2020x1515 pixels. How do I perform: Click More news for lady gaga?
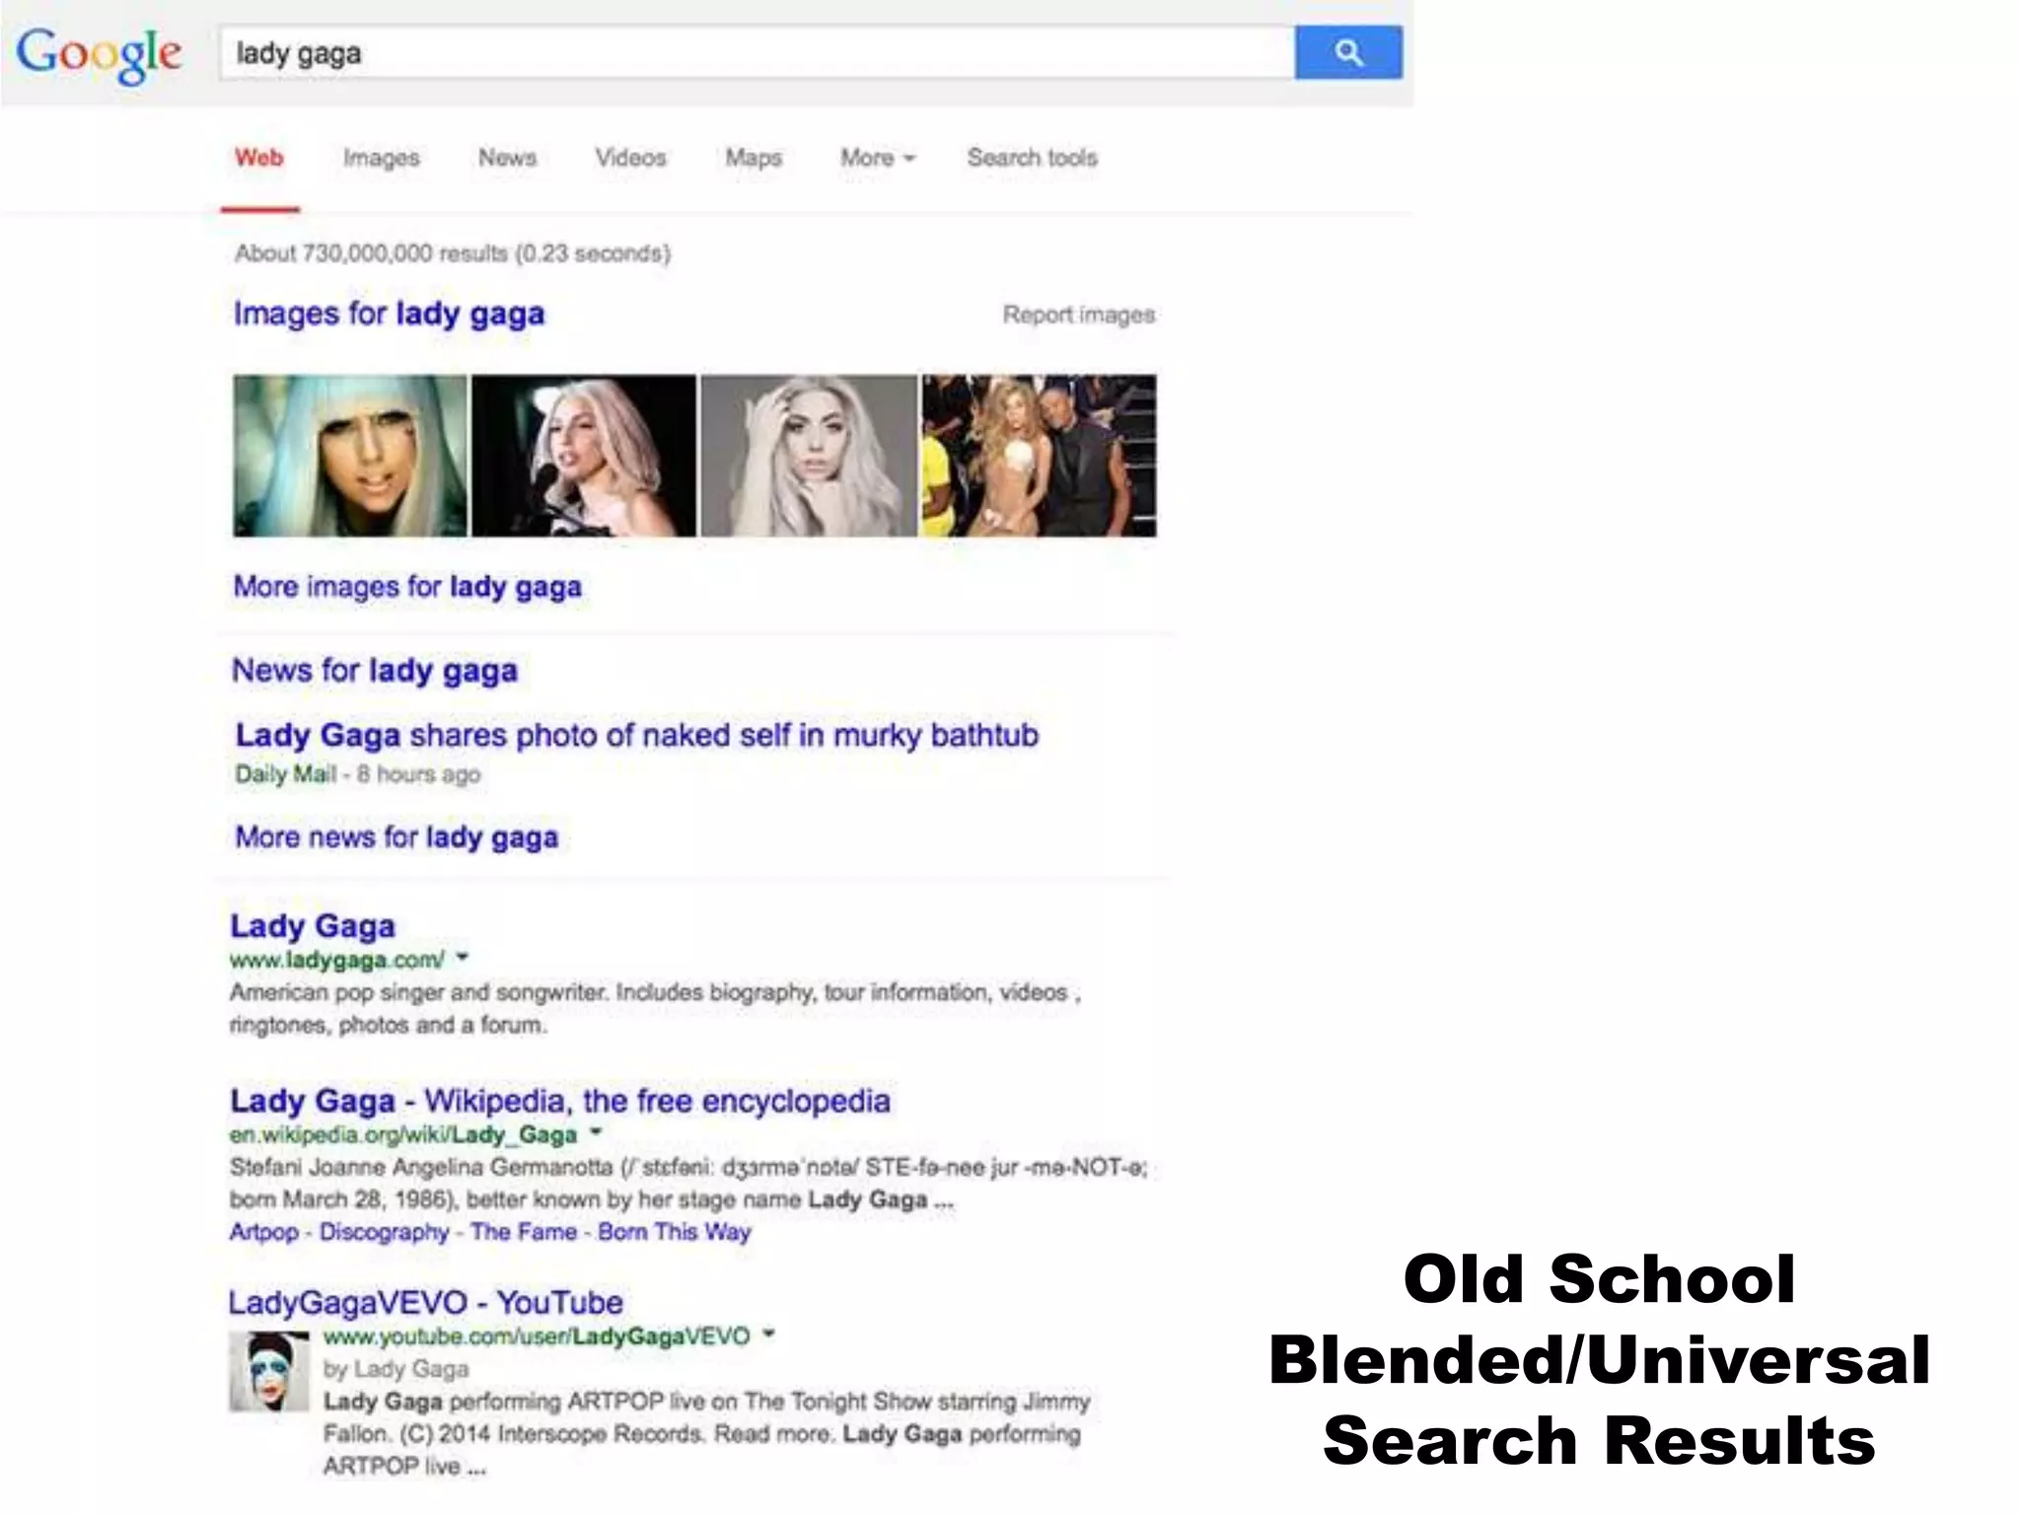(x=397, y=837)
